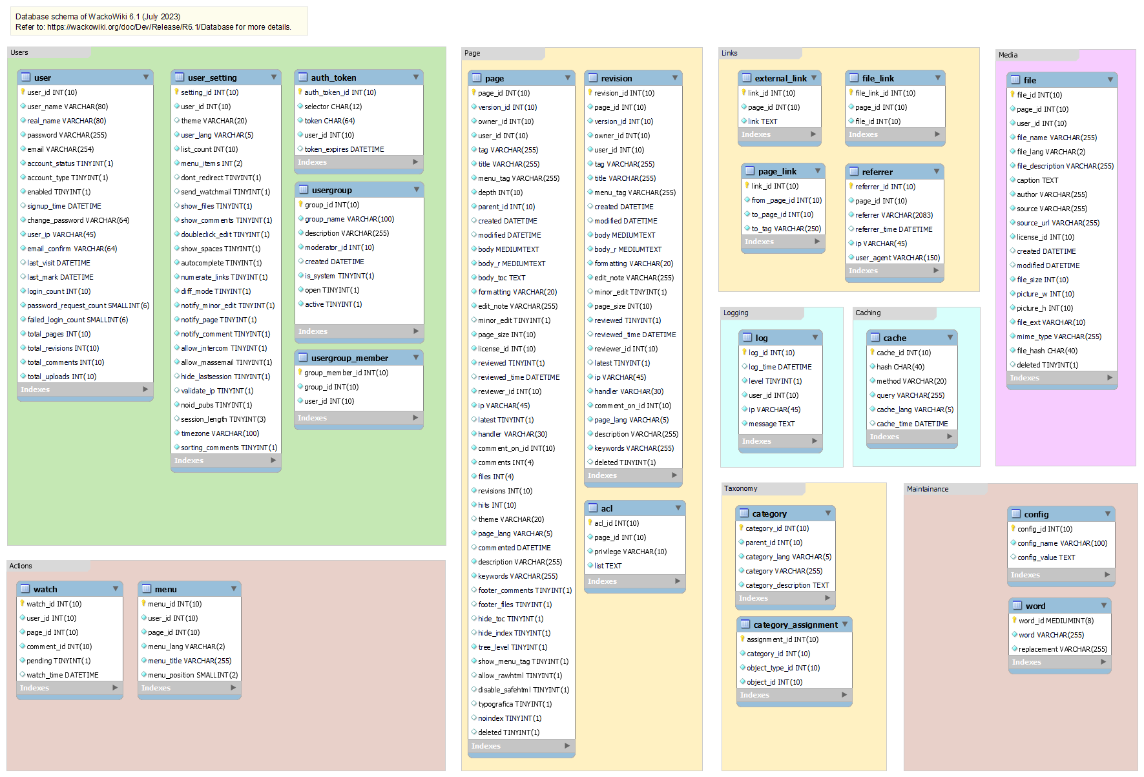
Task: Click the menu table title
Action: click(x=165, y=589)
